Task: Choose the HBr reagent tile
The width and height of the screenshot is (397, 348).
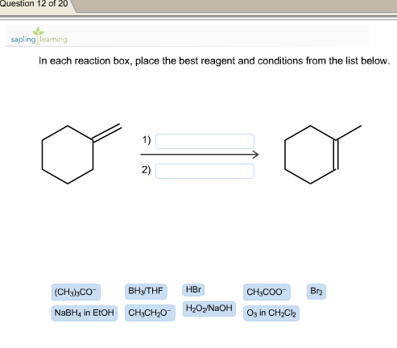Action: coord(193,290)
